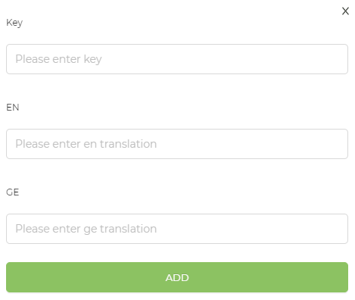
Task: Click the Key input field
Action: pos(177,59)
